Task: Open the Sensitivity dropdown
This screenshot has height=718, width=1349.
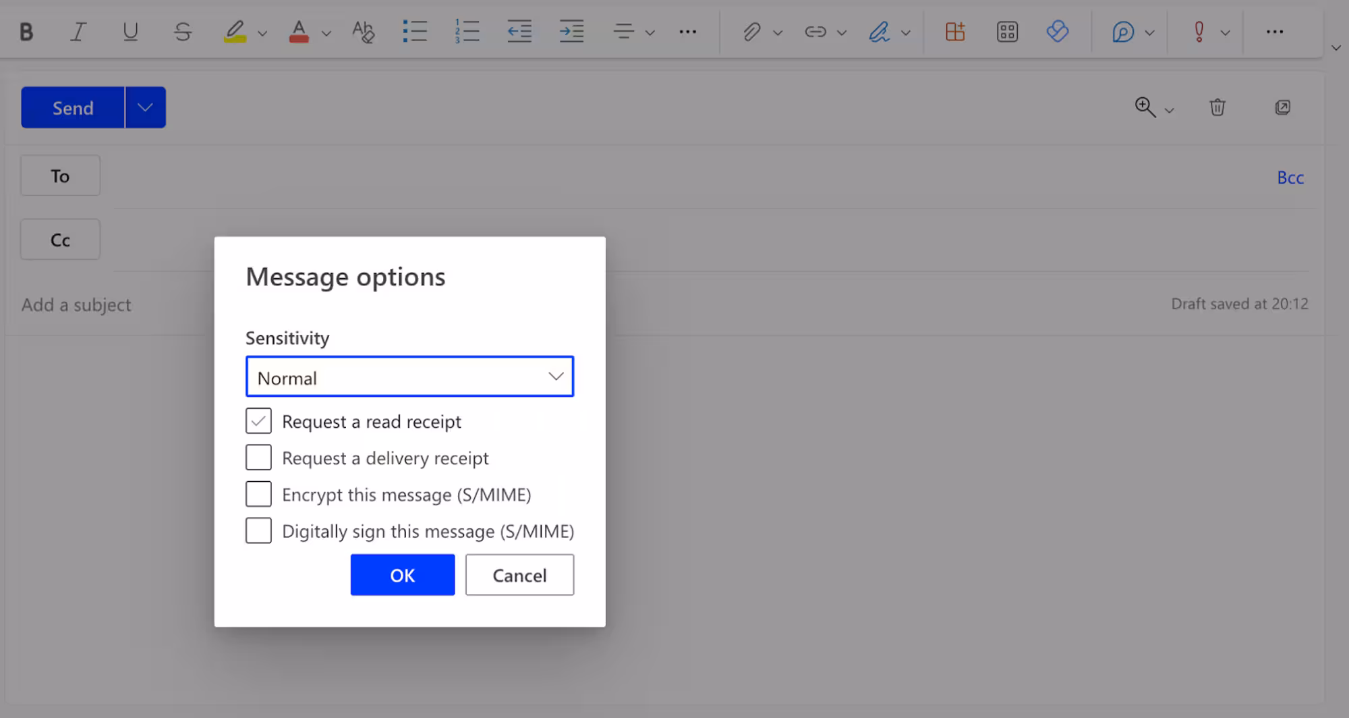Action: click(409, 377)
